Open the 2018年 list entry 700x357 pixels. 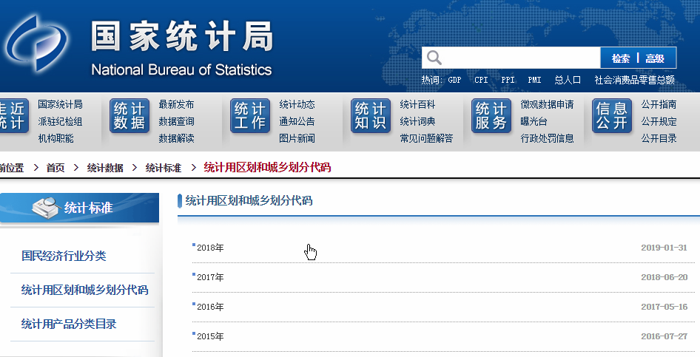(x=210, y=248)
